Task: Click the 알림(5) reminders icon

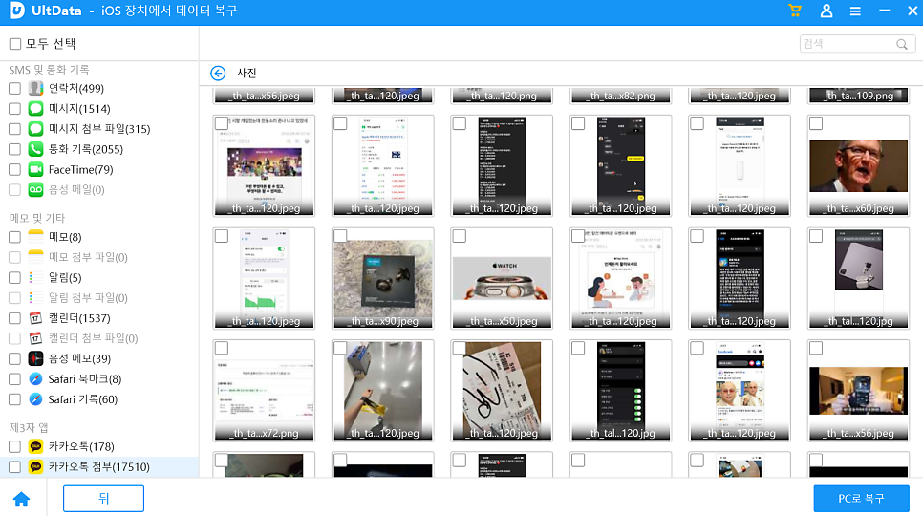Action: tap(36, 277)
